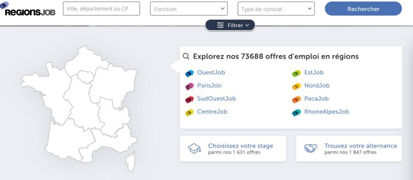413x180 pixels.
Task: Click the blue OuestJob speech bubble icon
Action: (x=189, y=73)
